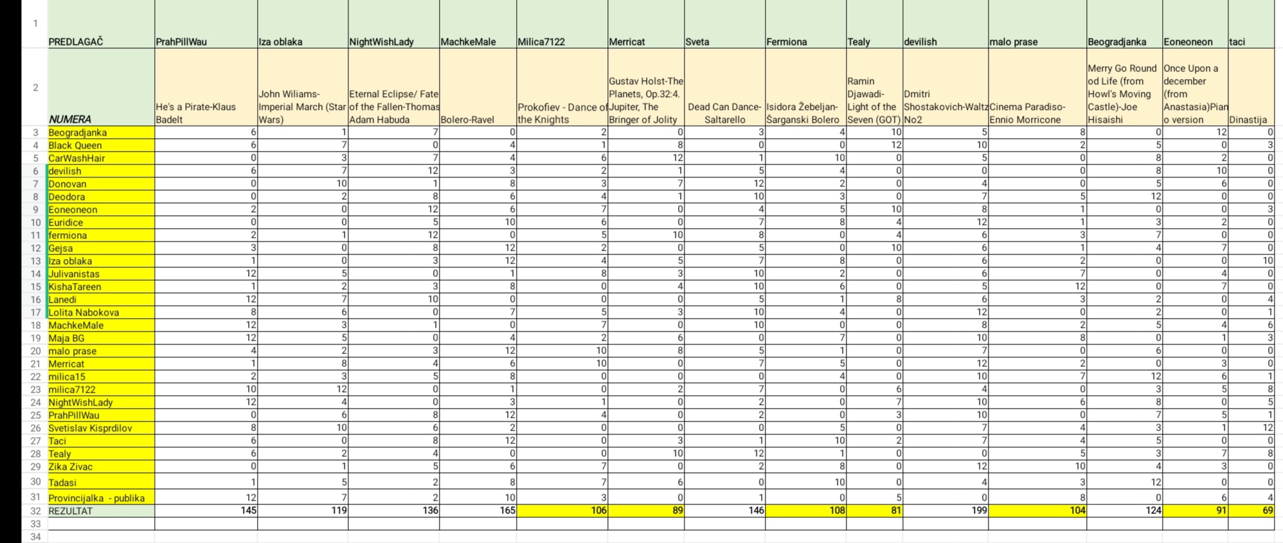Select the Dinastija cell

coord(1252,87)
